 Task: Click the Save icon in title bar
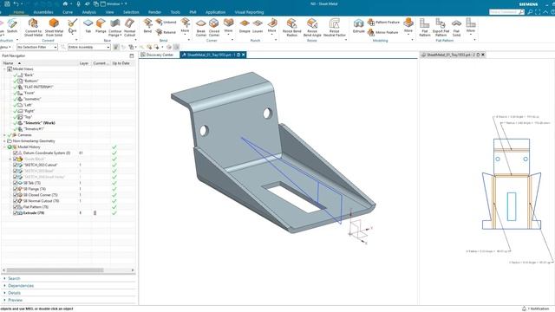(7, 3)
